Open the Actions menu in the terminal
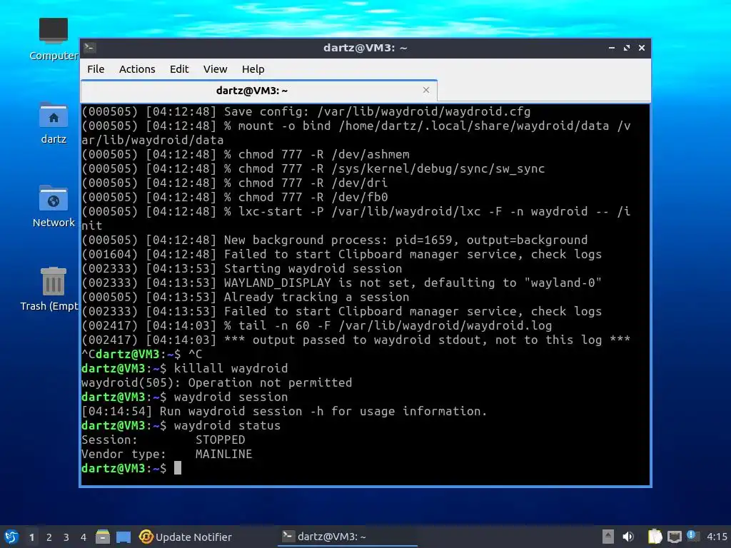This screenshot has height=548, width=731. click(137, 69)
